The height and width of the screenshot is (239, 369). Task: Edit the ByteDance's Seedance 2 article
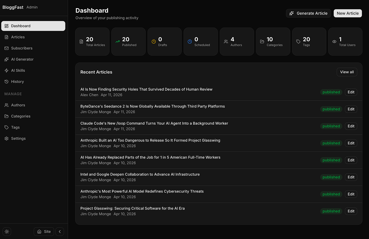point(351,109)
